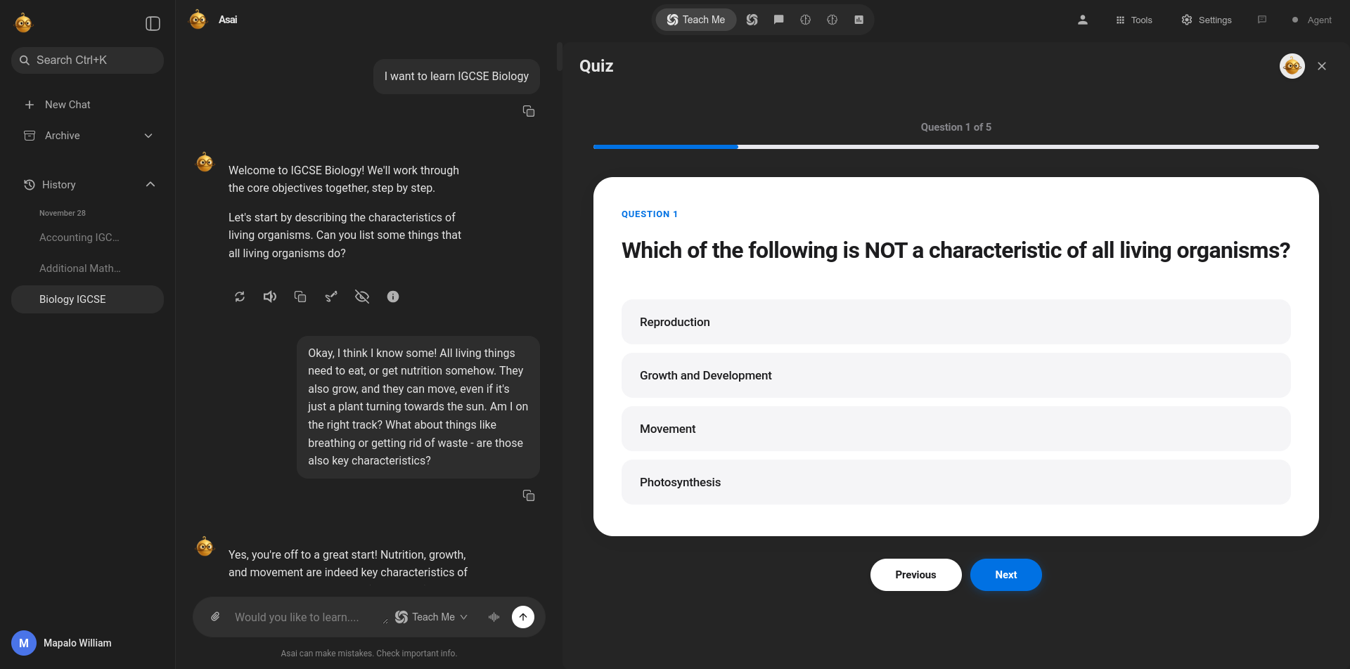
Task: Open the Tools menu
Action: click(1133, 19)
